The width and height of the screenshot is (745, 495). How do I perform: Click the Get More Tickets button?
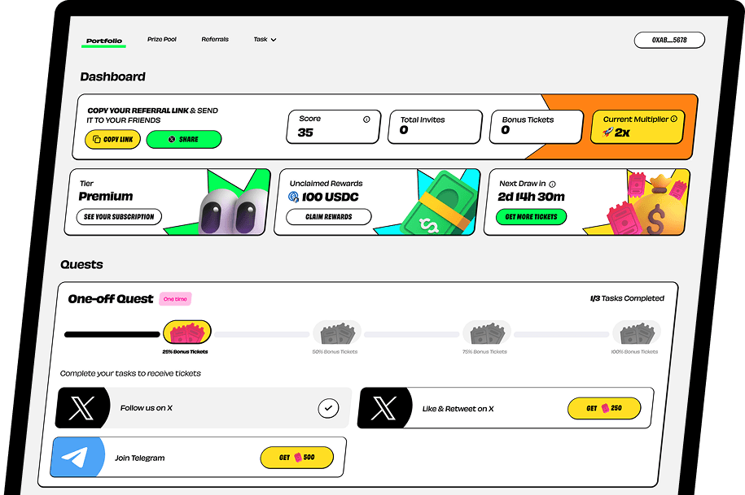click(531, 217)
